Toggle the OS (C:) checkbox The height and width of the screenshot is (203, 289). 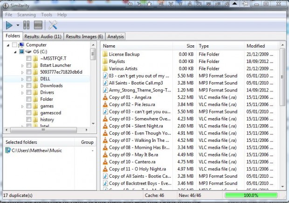21,51
